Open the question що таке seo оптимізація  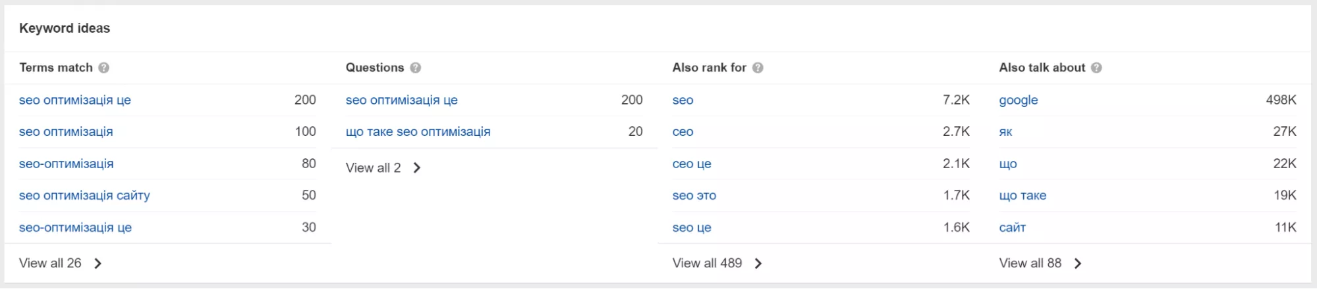(418, 132)
